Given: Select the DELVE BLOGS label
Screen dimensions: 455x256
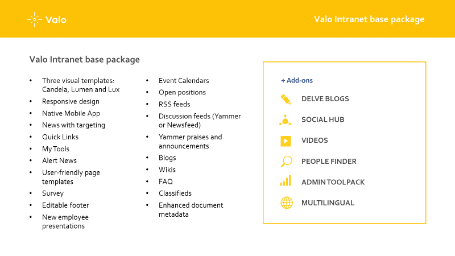Looking at the screenshot, I should 325,99.
